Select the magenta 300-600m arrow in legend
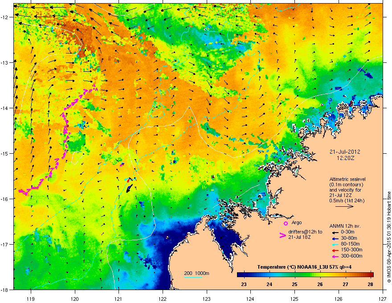Screen dimensions: 392x303 (335, 256)
